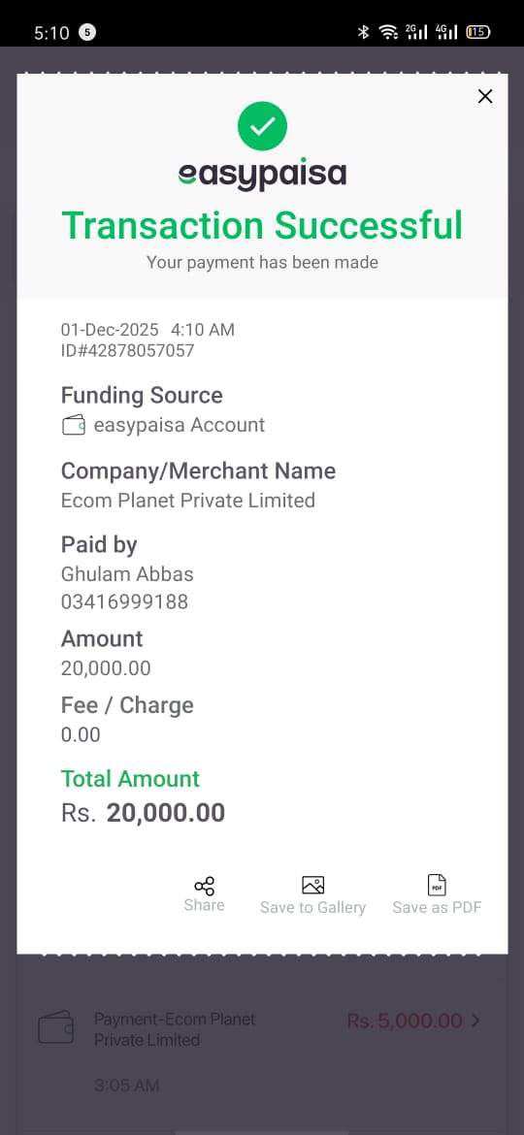Viewport: 524px width, 1135px height.
Task: Tap the Save to Gallery label
Action: point(312,908)
